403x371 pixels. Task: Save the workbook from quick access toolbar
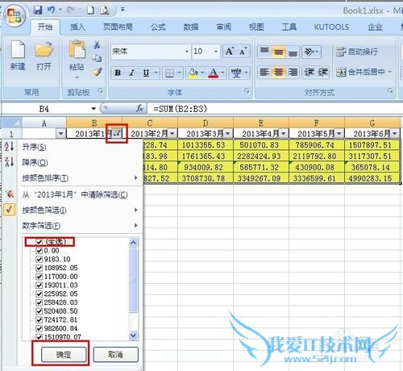pos(38,10)
